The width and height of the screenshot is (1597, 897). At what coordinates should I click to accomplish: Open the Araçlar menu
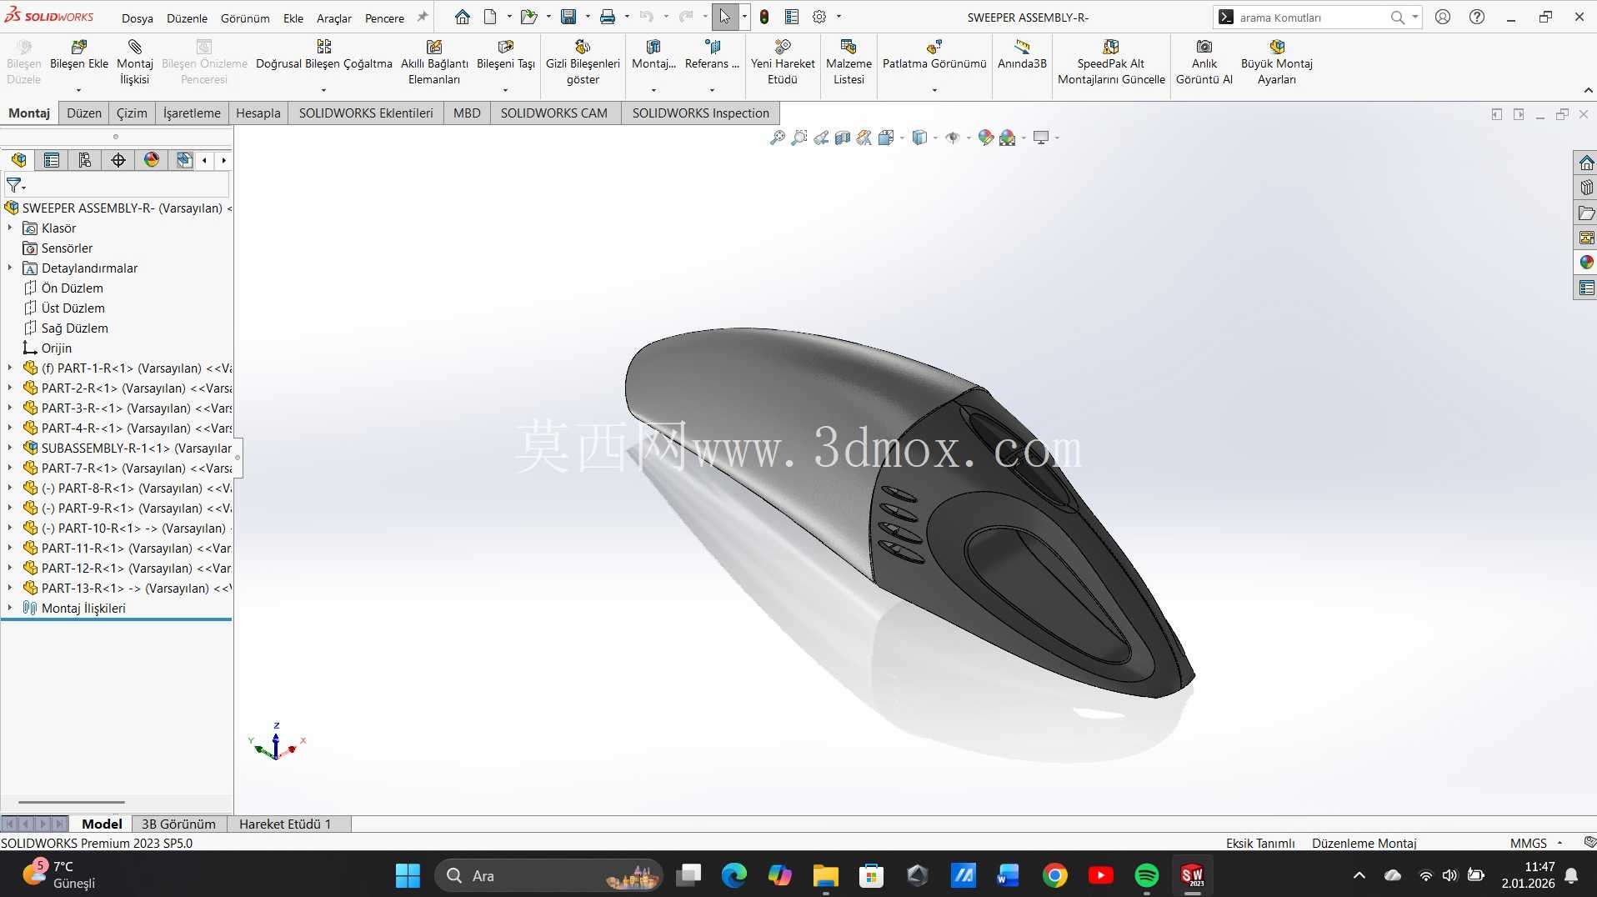point(333,18)
